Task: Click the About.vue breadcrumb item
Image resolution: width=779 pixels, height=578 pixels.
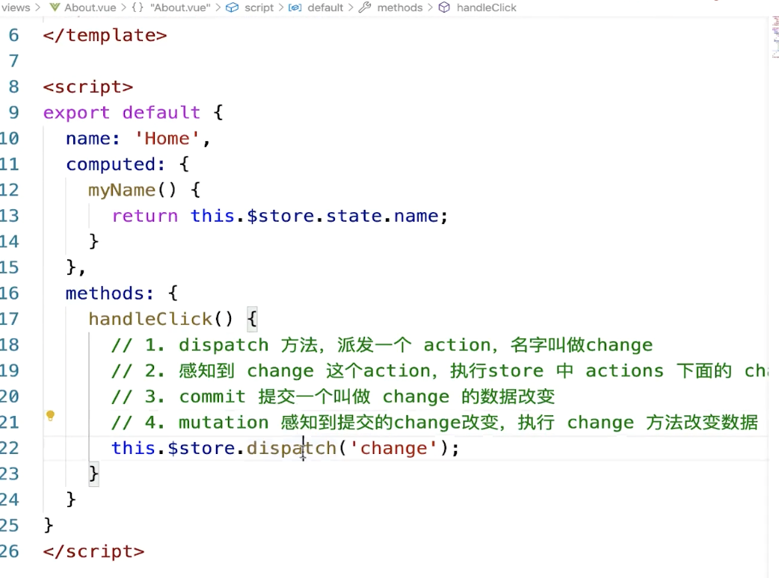Action: click(x=90, y=7)
